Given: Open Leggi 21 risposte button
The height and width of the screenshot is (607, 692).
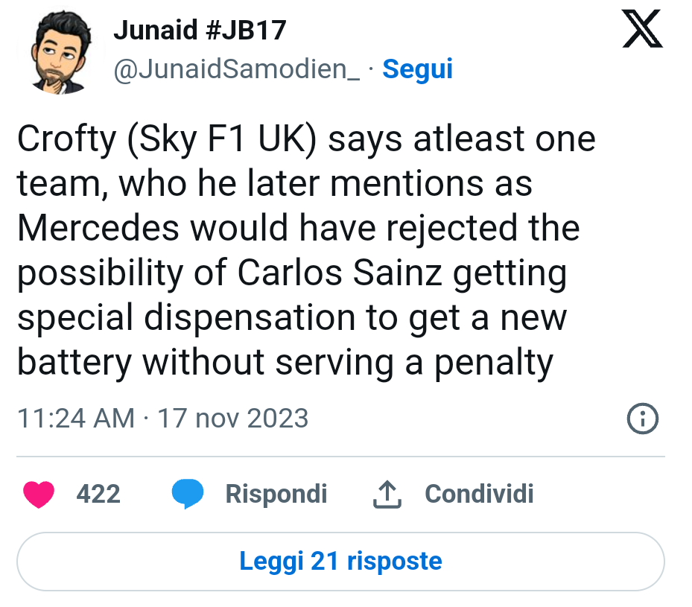Looking at the screenshot, I should [x=340, y=562].
